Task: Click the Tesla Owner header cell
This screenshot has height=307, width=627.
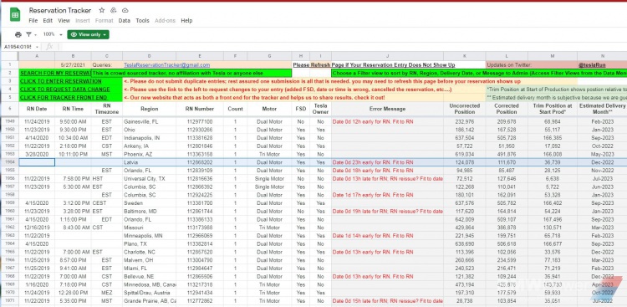Action: tap(320, 109)
